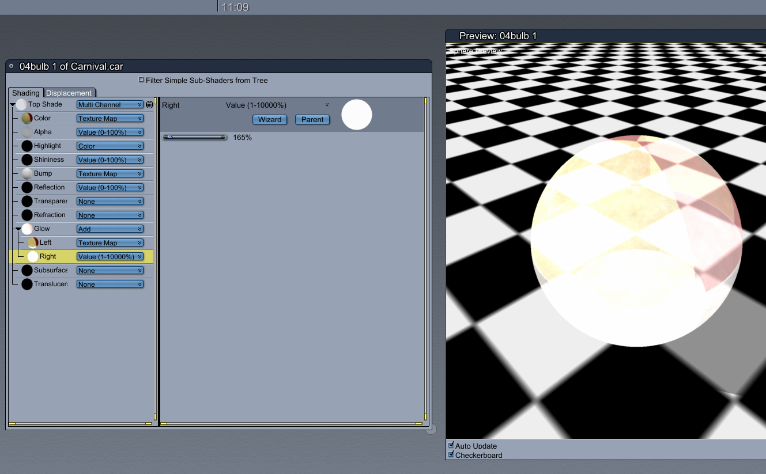Uncheck the Checkerboard option

[x=451, y=454]
